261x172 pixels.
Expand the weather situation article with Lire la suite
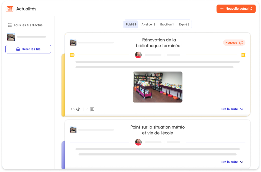point(229,162)
